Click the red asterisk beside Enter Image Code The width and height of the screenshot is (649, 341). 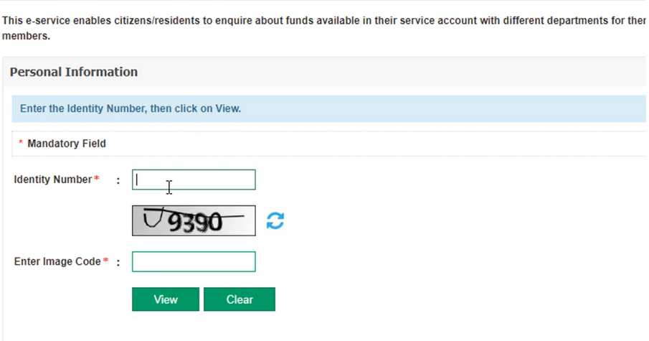tap(105, 261)
